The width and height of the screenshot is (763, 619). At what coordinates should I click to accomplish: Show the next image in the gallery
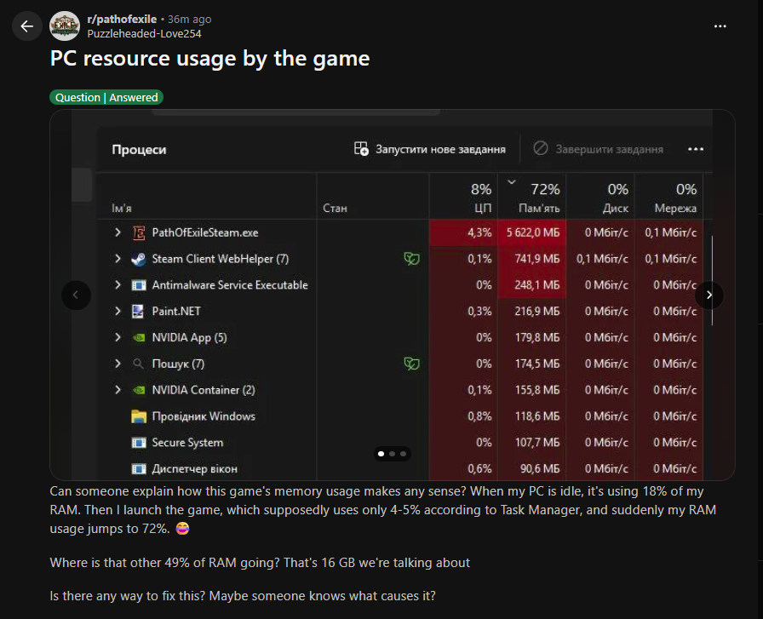coord(709,295)
